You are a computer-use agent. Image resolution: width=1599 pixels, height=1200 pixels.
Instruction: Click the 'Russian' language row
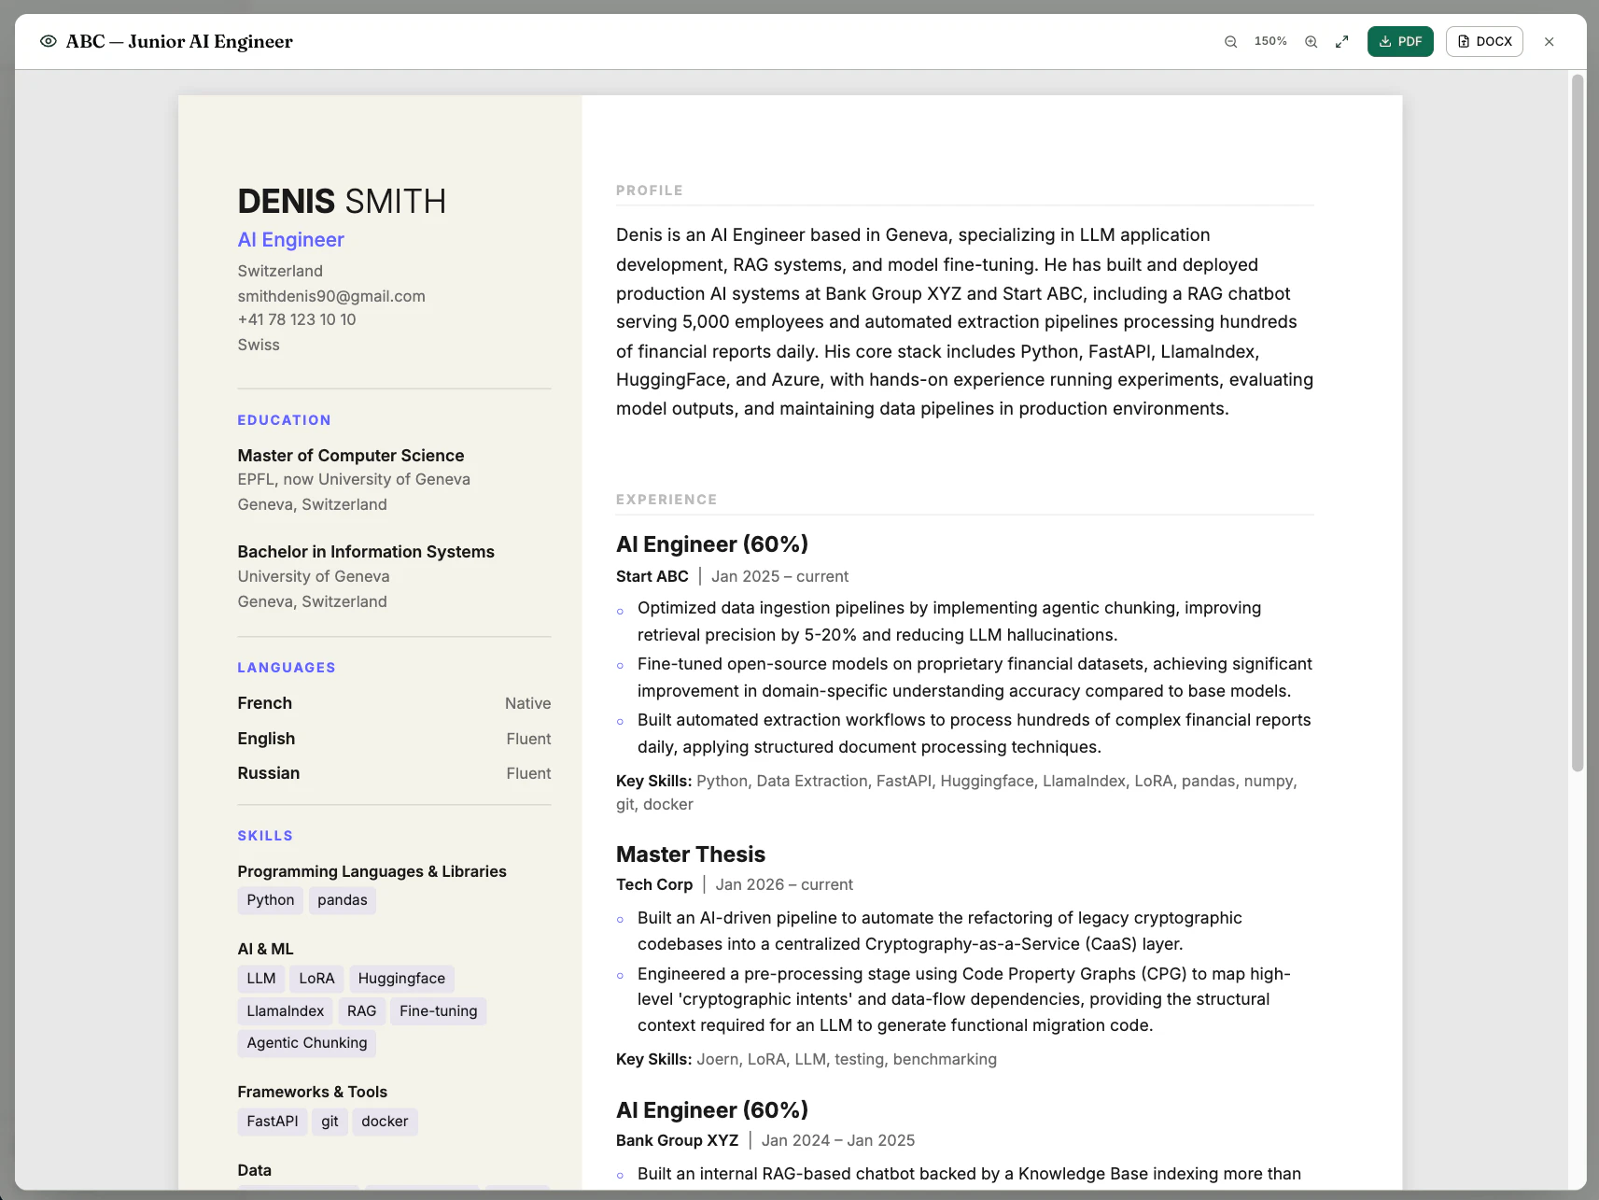point(394,773)
